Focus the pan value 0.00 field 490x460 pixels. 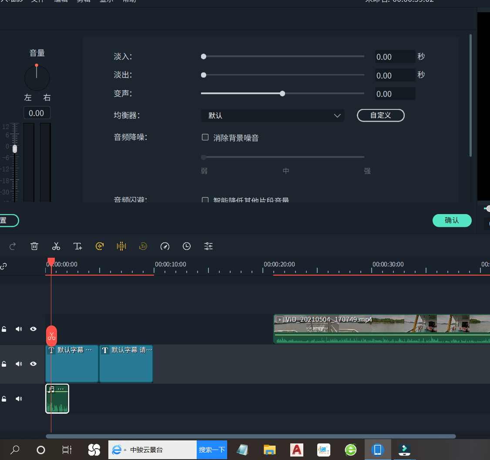(37, 113)
